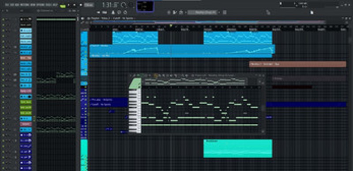353x171 pixels.
Task: Open the VIEW menu
Action: [33, 5]
